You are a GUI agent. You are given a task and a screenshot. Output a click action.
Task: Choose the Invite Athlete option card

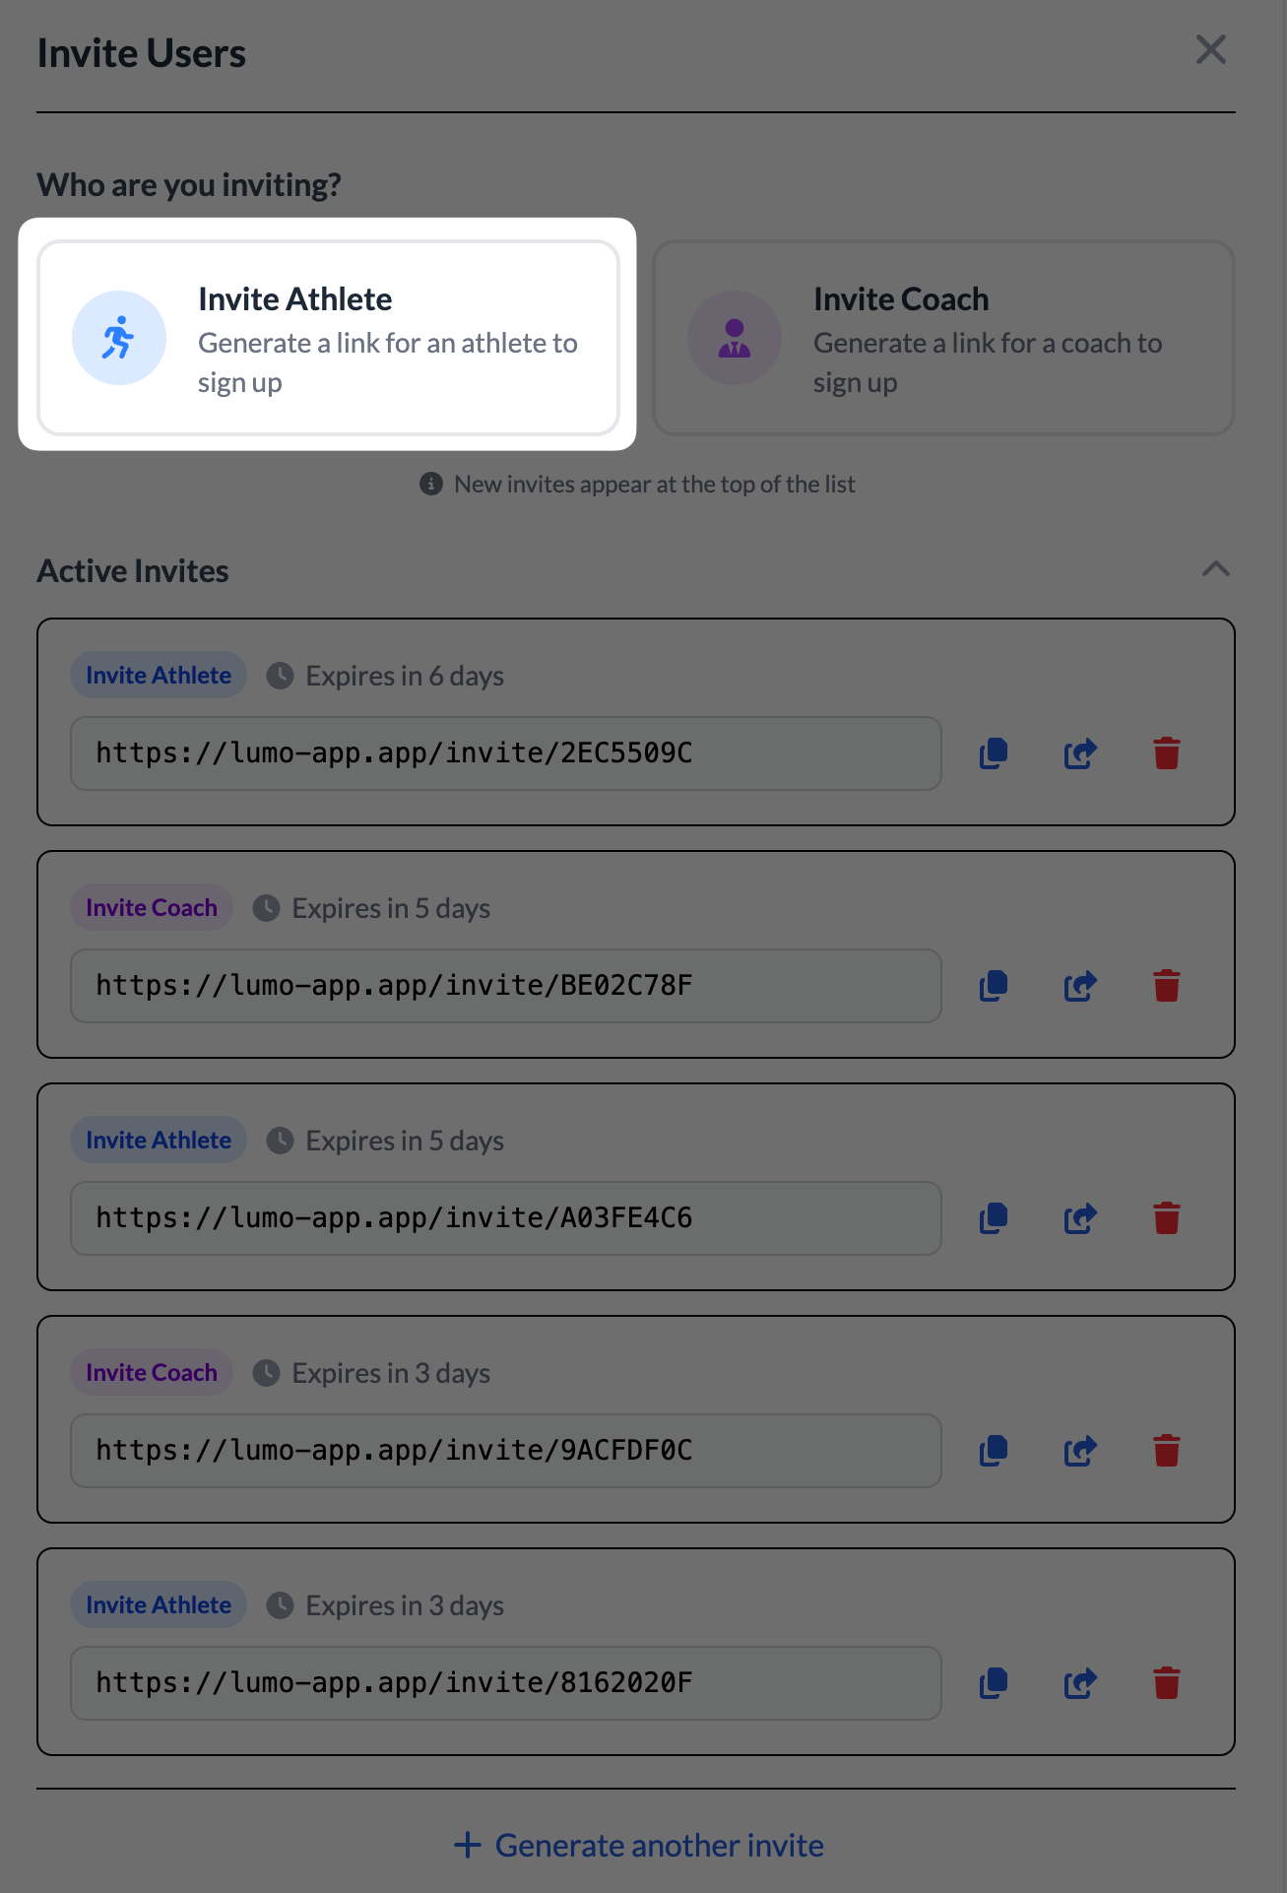click(328, 338)
